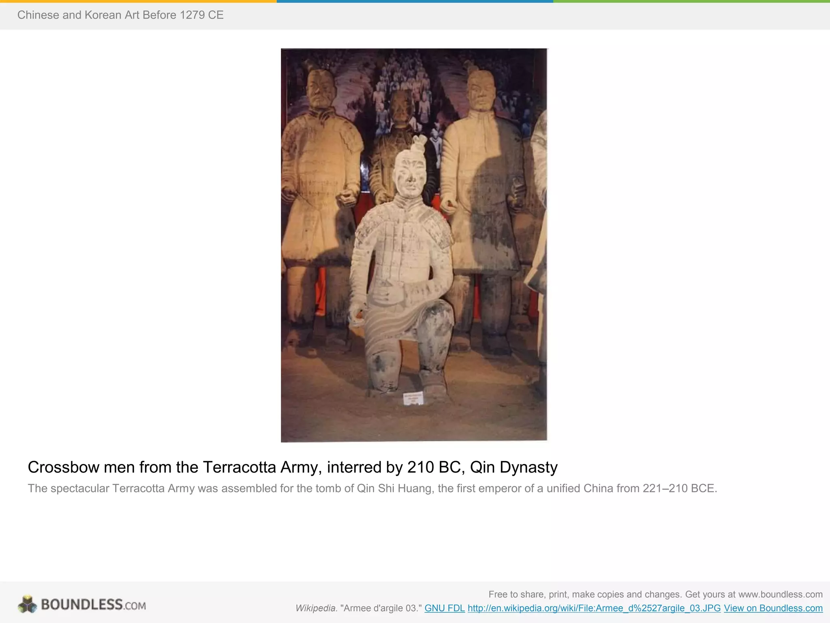The width and height of the screenshot is (830, 623).
Task: Click the header Chinese and Korean Art Before 1279 CE
Action: tap(120, 15)
